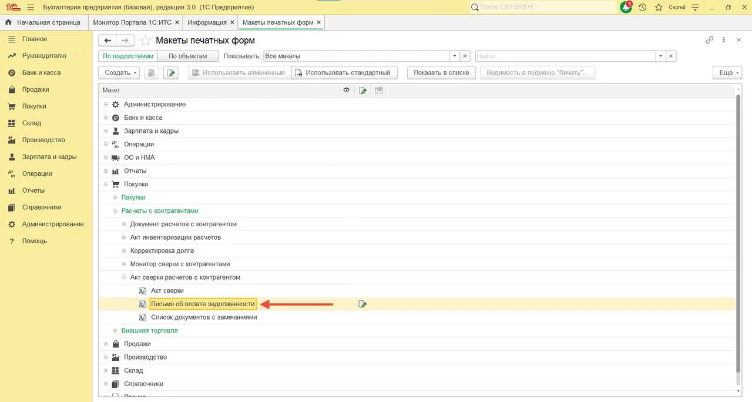Clear the search field with X
752x402 pixels.
pyautogui.click(x=671, y=56)
